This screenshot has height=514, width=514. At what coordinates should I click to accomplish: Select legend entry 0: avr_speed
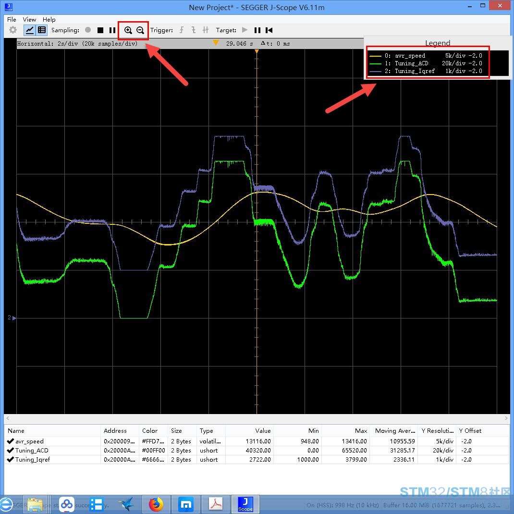(x=426, y=56)
